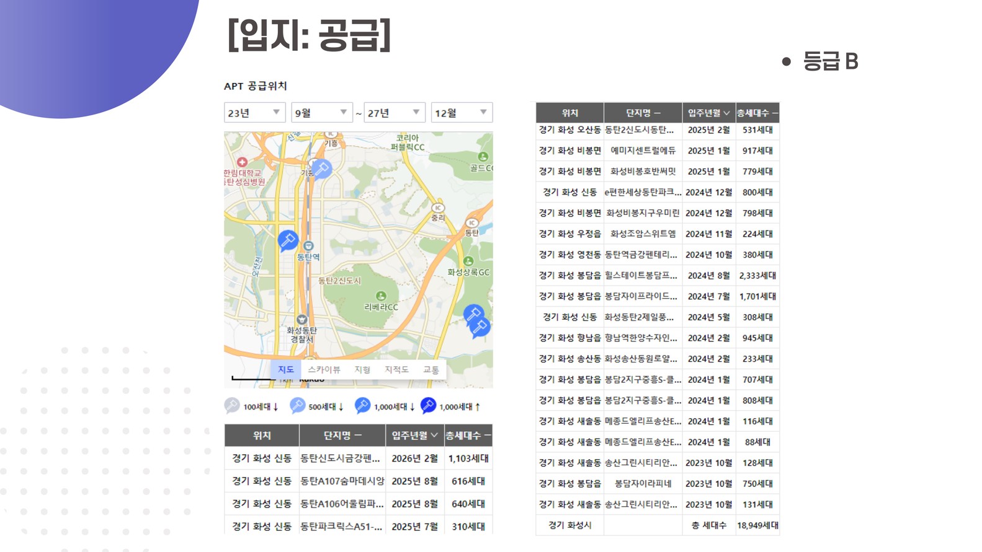
Task: Sort right table by 단지명 header
Action: pyautogui.click(x=643, y=113)
